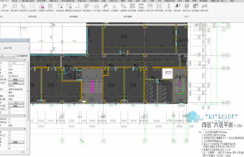Screen dimensions: 244x157
Task: Click the 编辑 button under 显示原状态 row
Action: [16, 80]
